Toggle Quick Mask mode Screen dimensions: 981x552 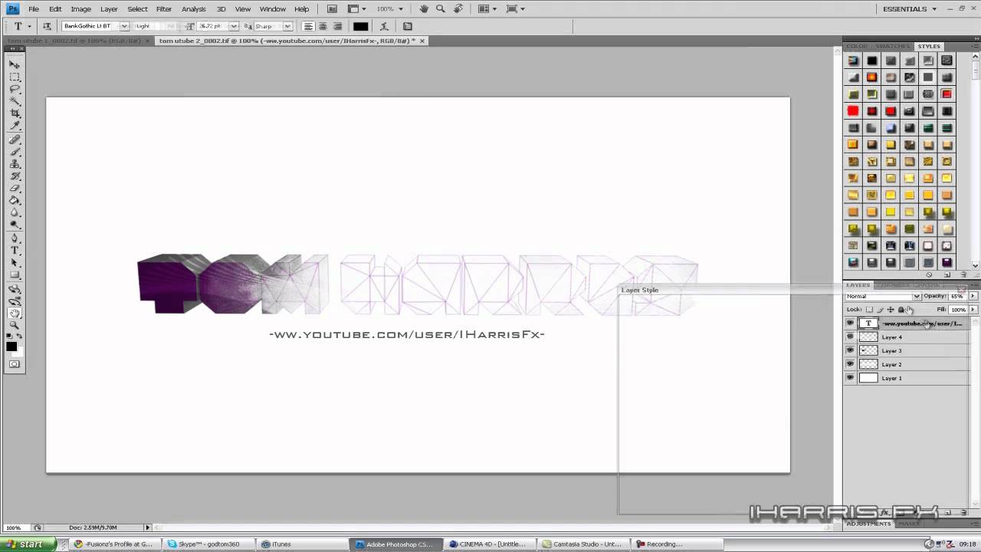tap(15, 364)
